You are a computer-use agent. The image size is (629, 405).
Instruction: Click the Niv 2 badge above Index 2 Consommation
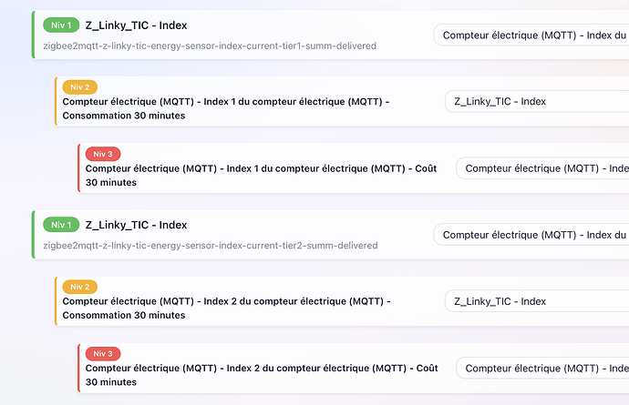tap(80, 287)
